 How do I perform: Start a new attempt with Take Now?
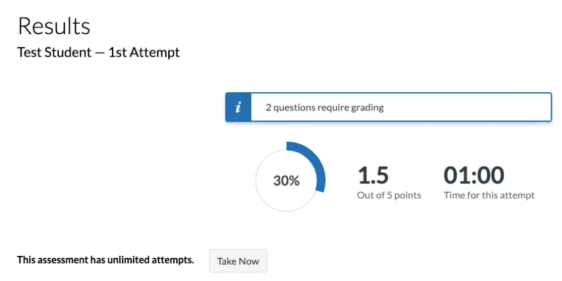pyautogui.click(x=238, y=261)
